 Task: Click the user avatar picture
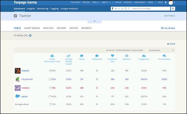point(171,2)
